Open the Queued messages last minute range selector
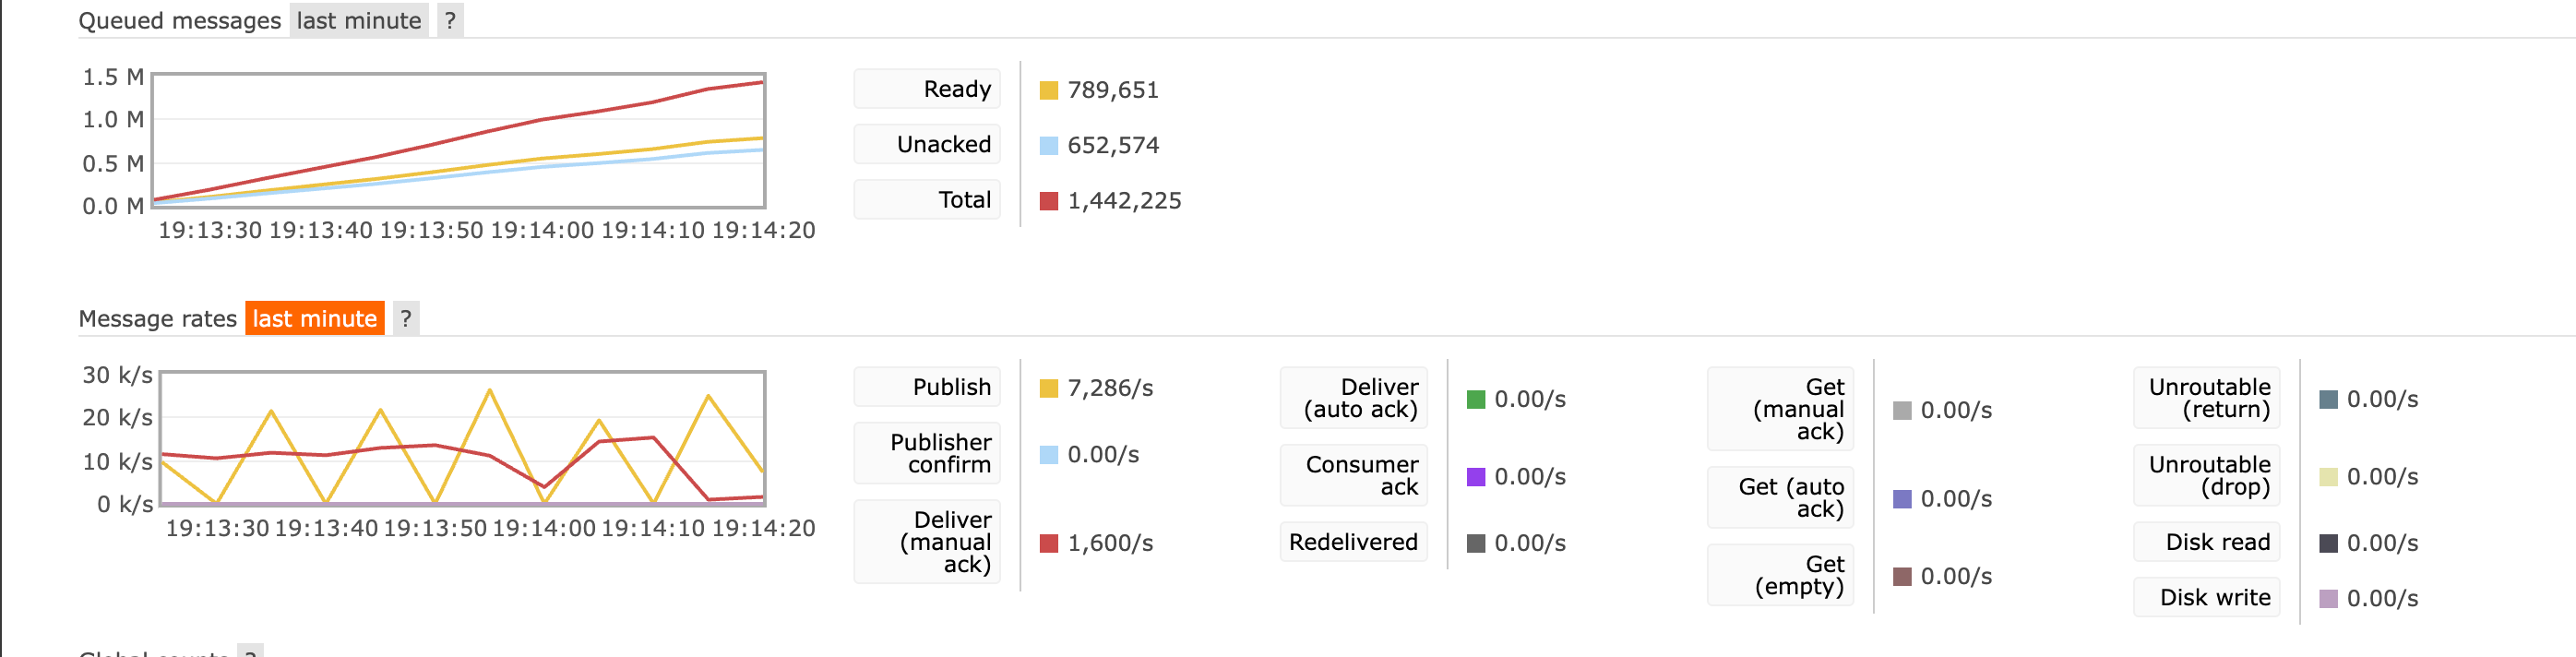This screenshot has height=657, width=2576. coord(358,21)
